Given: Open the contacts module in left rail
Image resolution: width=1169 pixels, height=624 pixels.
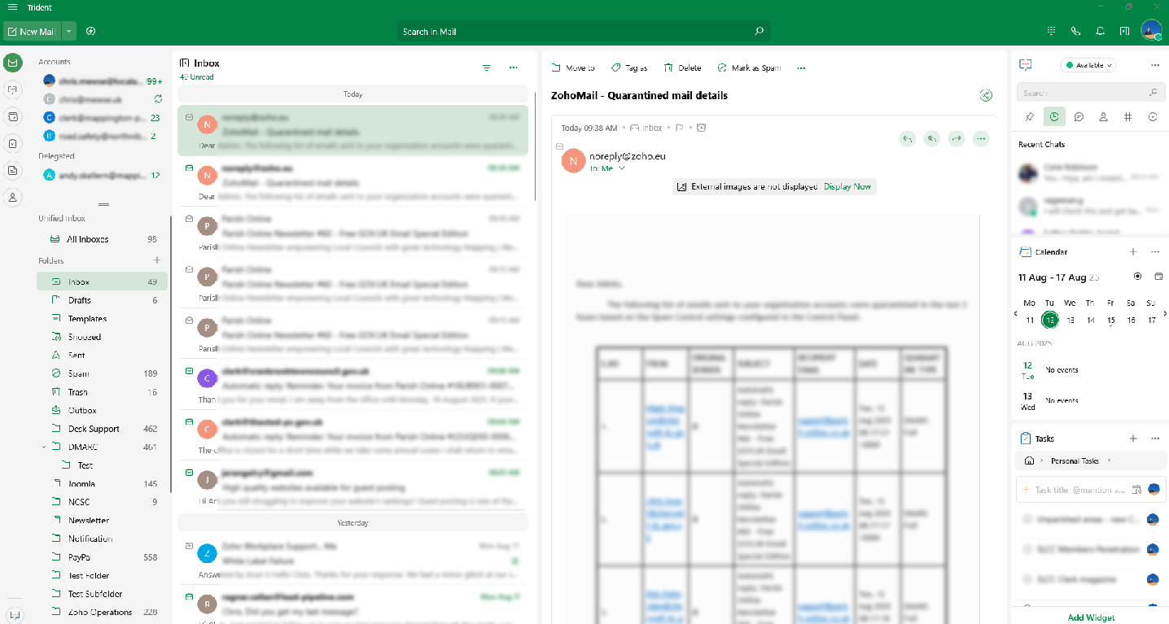Looking at the screenshot, I should (12, 197).
